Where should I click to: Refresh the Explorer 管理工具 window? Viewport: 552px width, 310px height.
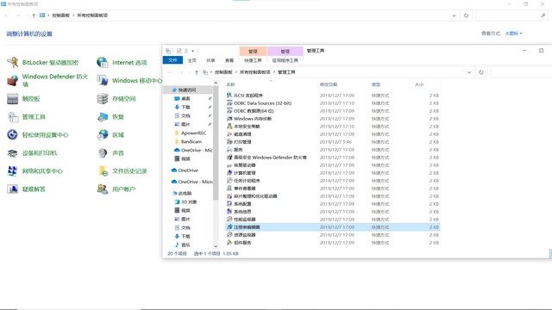click(x=481, y=72)
